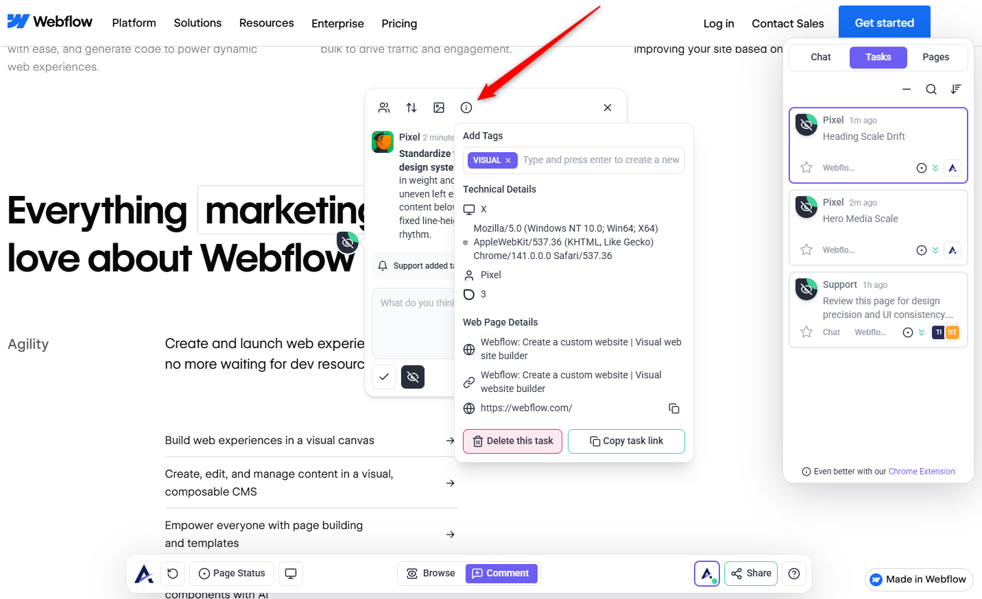
Task: Expand priority chevron on Hero Media Scale task
Action: pyautogui.click(x=935, y=250)
